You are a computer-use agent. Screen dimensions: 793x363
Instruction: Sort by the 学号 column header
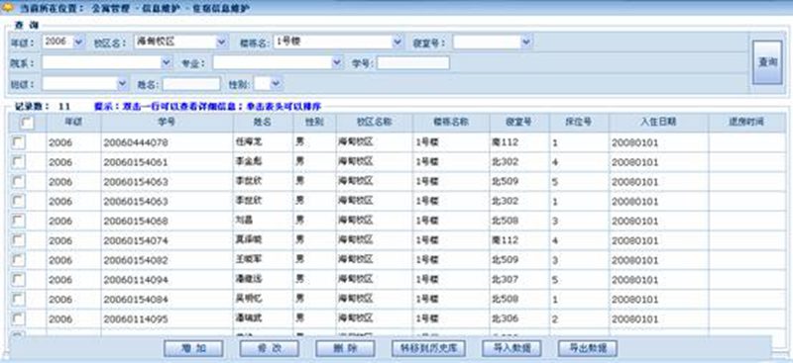pos(167,123)
